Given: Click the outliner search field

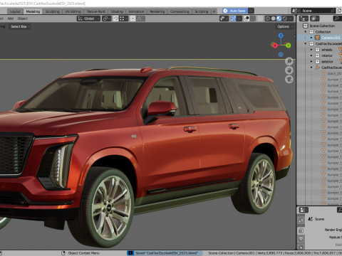Looking at the screenshot, I should (338, 18).
